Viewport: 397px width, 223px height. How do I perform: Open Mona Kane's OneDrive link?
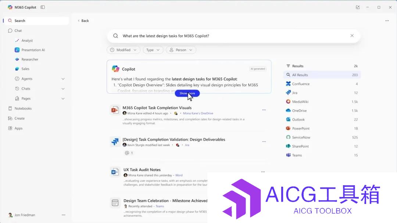[x=198, y=113]
